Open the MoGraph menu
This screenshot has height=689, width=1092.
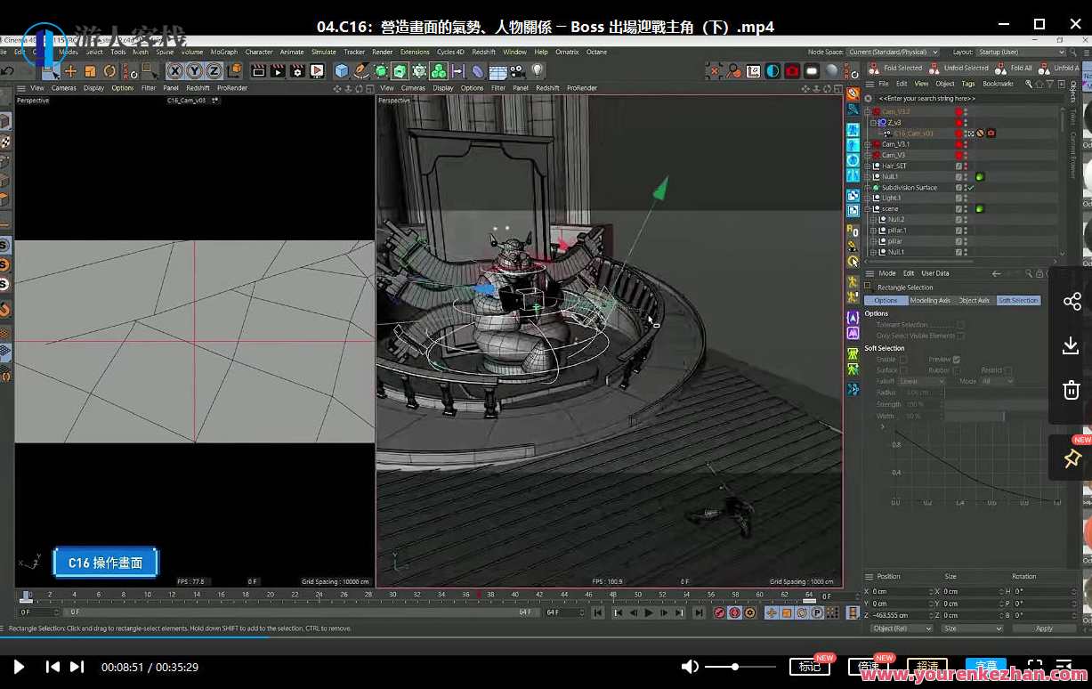[223, 53]
